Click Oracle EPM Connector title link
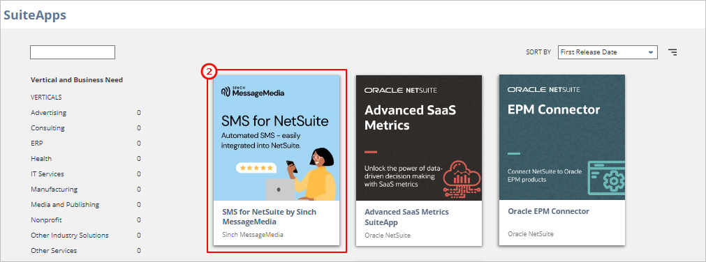 (548, 211)
